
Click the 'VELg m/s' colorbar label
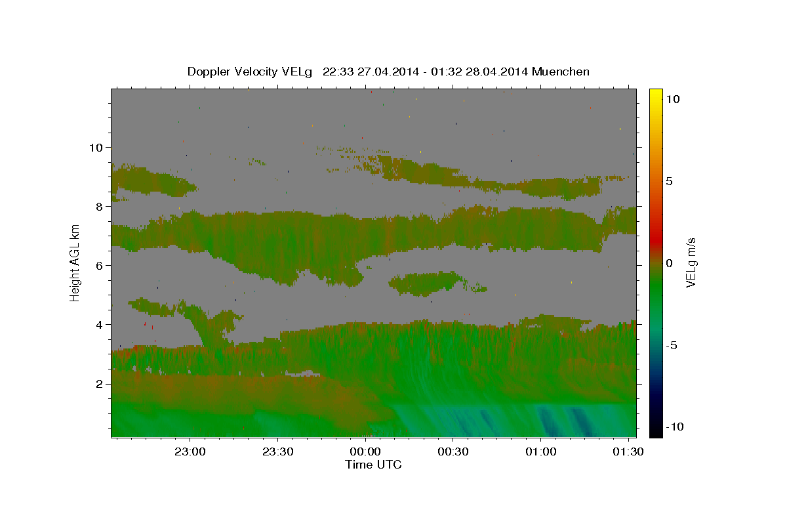tap(691, 262)
